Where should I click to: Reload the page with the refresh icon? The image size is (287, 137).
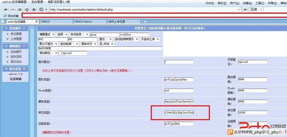pyautogui.click(x=27, y=10)
